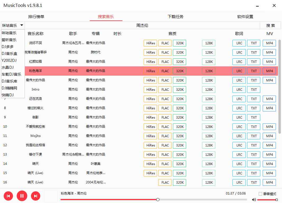Select the song title Mojito

35,136
